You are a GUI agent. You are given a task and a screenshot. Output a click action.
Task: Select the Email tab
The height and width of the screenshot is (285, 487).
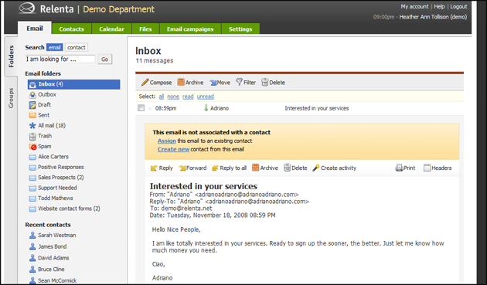click(x=35, y=29)
